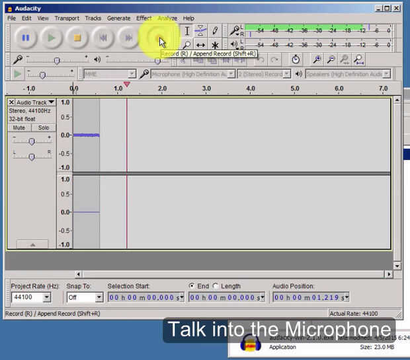This screenshot has height=360, width=410.
Task: Click the Undo arrow icon
Action: point(261,60)
